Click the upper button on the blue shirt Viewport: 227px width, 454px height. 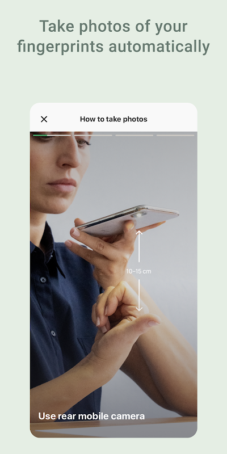click(x=43, y=280)
